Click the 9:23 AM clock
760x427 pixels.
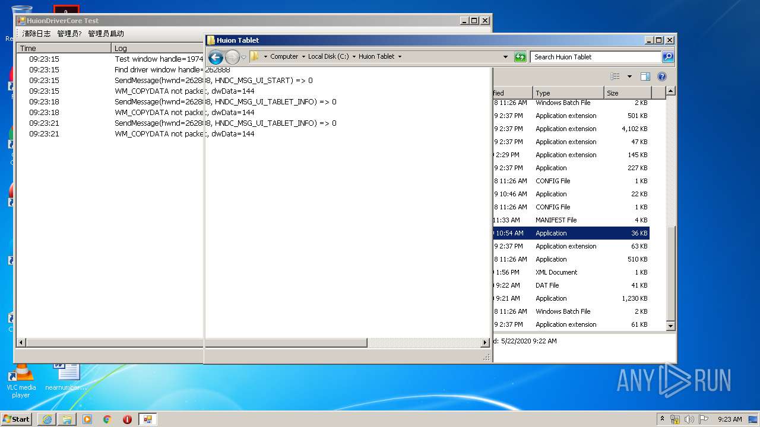(730, 419)
